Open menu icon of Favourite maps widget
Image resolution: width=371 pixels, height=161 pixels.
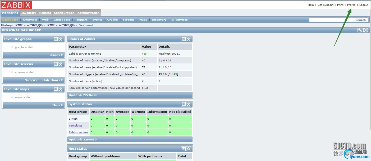[55, 89]
